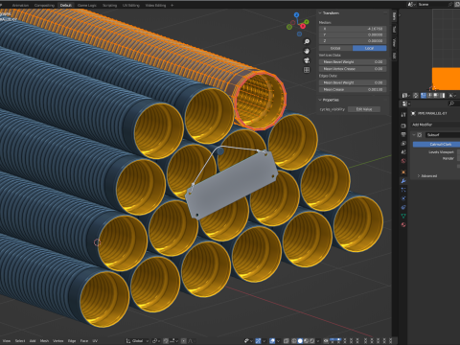Open the Global transform orientation dropdown
460x345 pixels.
click(x=137, y=341)
